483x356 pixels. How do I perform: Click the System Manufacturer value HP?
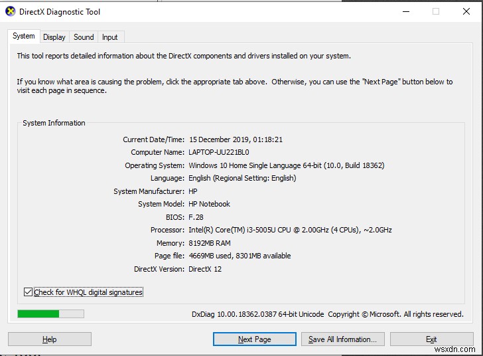pos(193,191)
